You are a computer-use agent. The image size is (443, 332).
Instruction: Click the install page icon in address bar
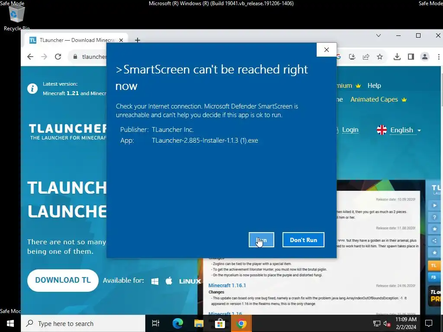click(x=352, y=57)
